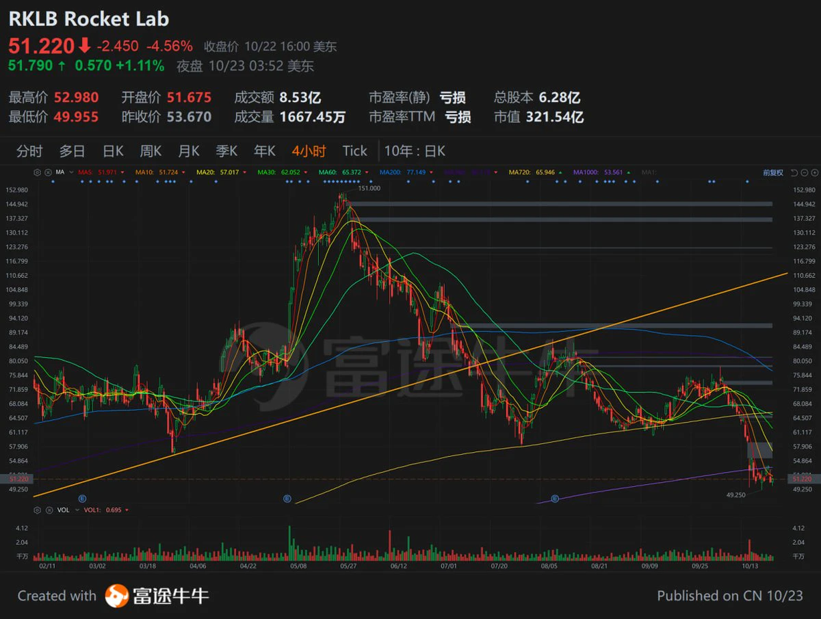
Task: Select the 分时 timeframe tab
Action: [29, 151]
